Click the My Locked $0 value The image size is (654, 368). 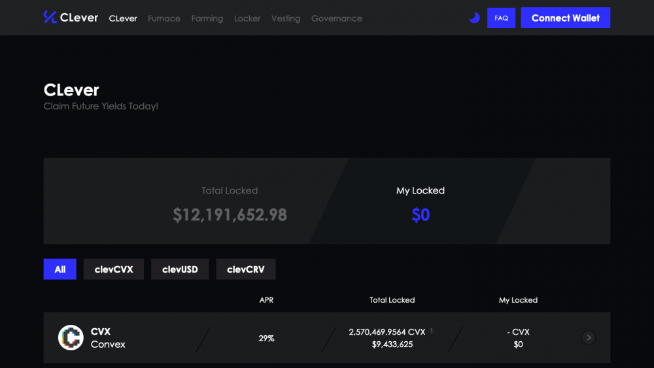(421, 215)
